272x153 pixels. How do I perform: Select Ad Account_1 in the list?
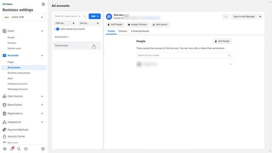point(77,37)
